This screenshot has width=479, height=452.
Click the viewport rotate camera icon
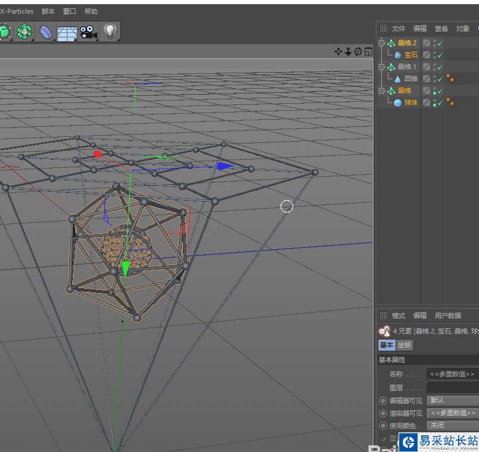pyautogui.click(x=358, y=52)
